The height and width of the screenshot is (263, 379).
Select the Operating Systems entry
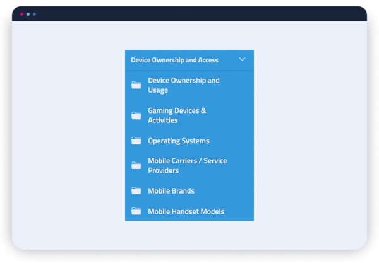click(179, 141)
